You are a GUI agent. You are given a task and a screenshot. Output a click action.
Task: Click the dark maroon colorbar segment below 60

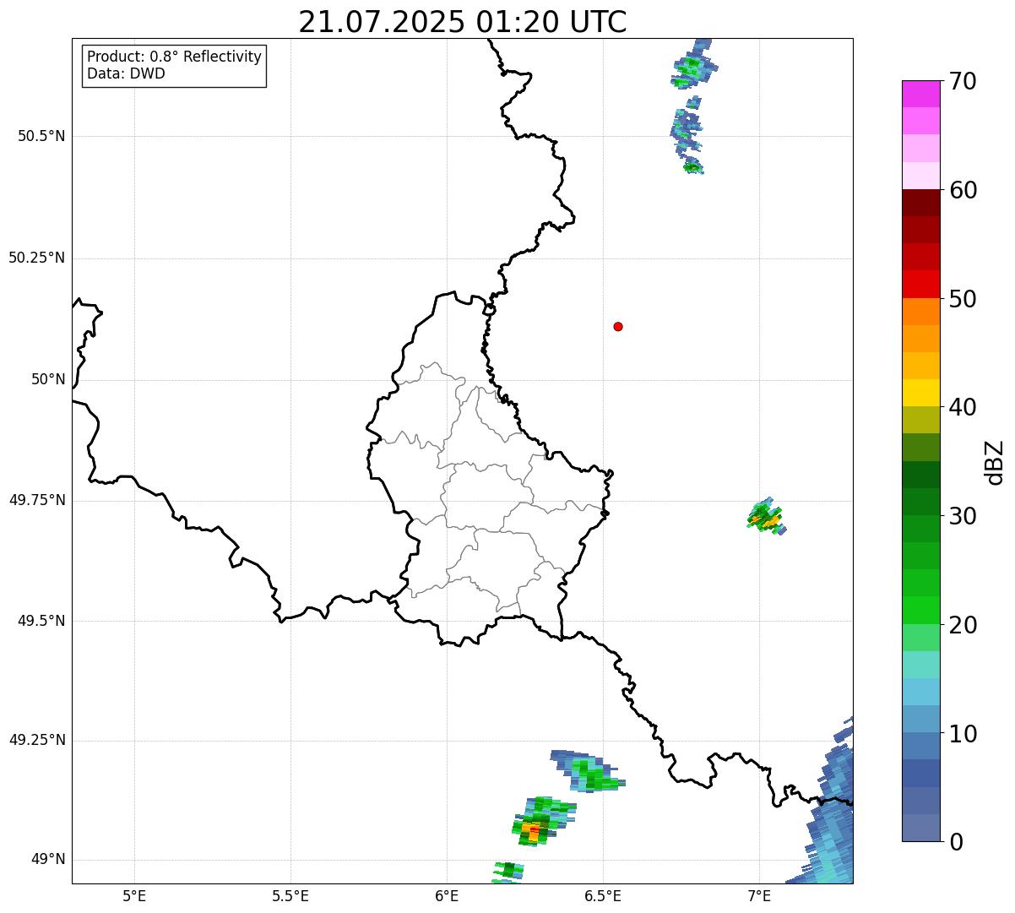tap(920, 203)
